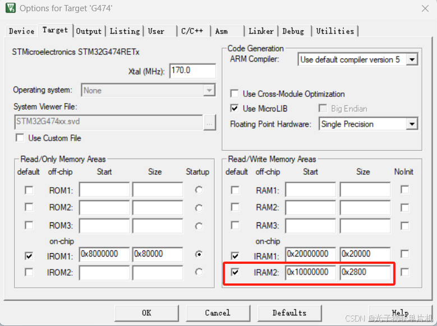Viewport: 437px width, 326px height.
Task: Check the ROM3 default checkbox
Action: pos(29,225)
